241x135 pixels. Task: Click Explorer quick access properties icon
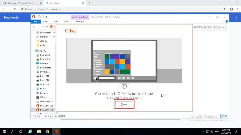(x=39, y=17)
